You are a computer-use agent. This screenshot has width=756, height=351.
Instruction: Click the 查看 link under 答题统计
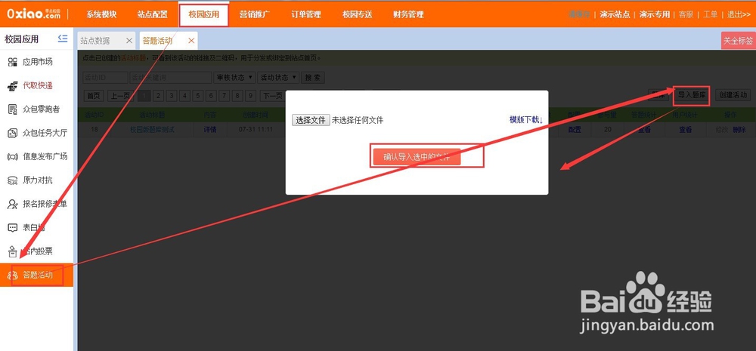pyautogui.click(x=643, y=130)
